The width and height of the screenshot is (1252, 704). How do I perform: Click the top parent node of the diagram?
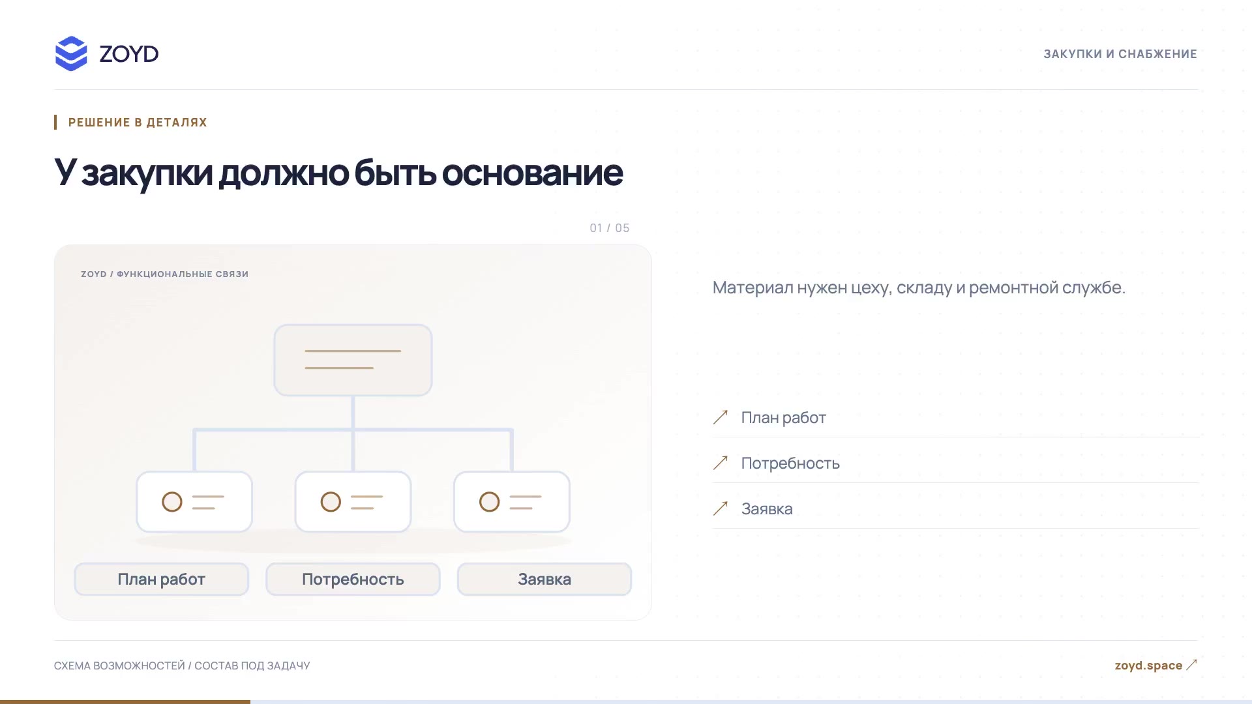pyautogui.click(x=353, y=360)
